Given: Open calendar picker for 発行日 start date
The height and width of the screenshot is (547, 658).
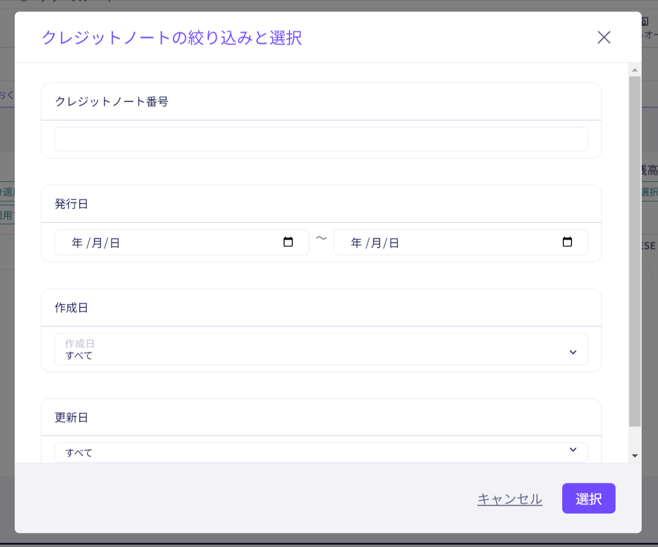Looking at the screenshot, I should pyautogui.click(x=288, y=242).
